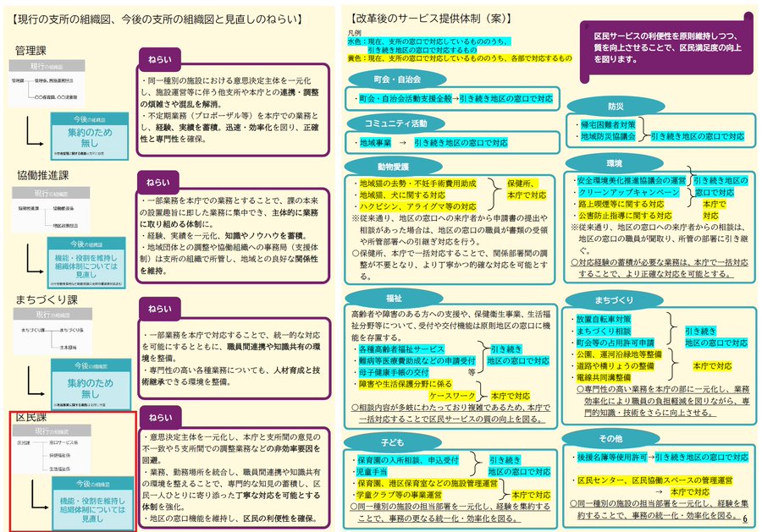Screen dimensions: 762x532
Task: Select 町会等の占用許可申請 item
Action: click(x=616, y=343)
